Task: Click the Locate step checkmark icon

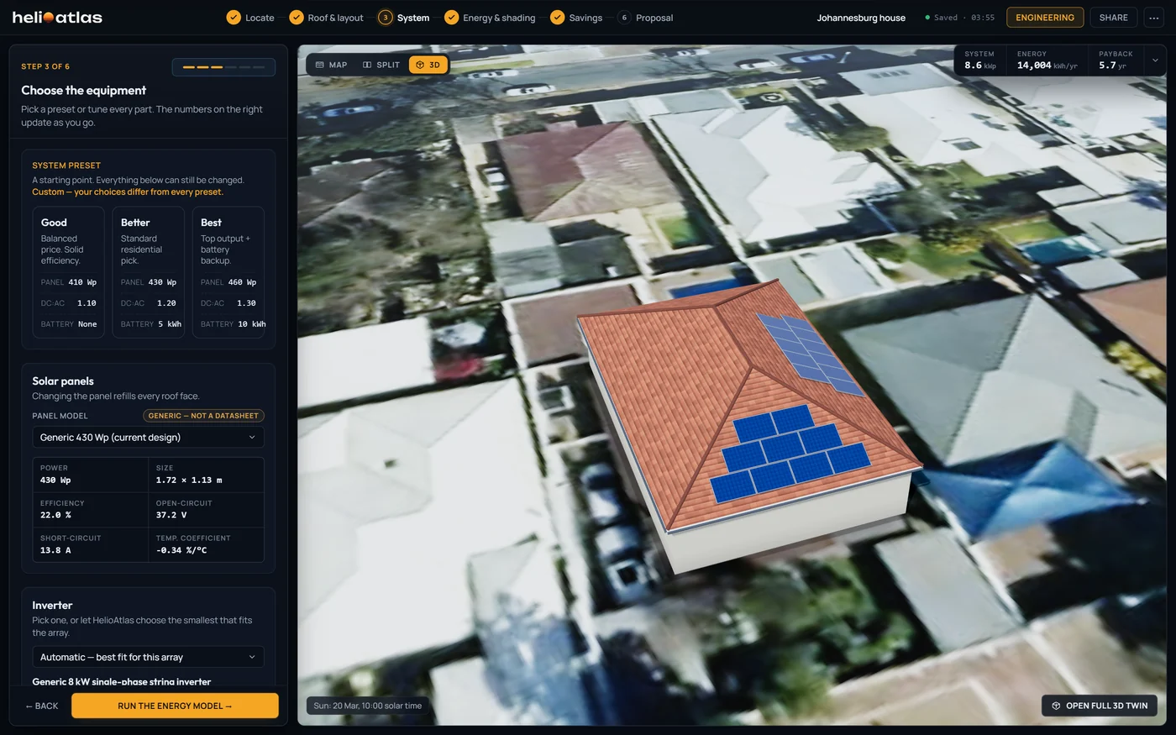Action: [234, 18]
